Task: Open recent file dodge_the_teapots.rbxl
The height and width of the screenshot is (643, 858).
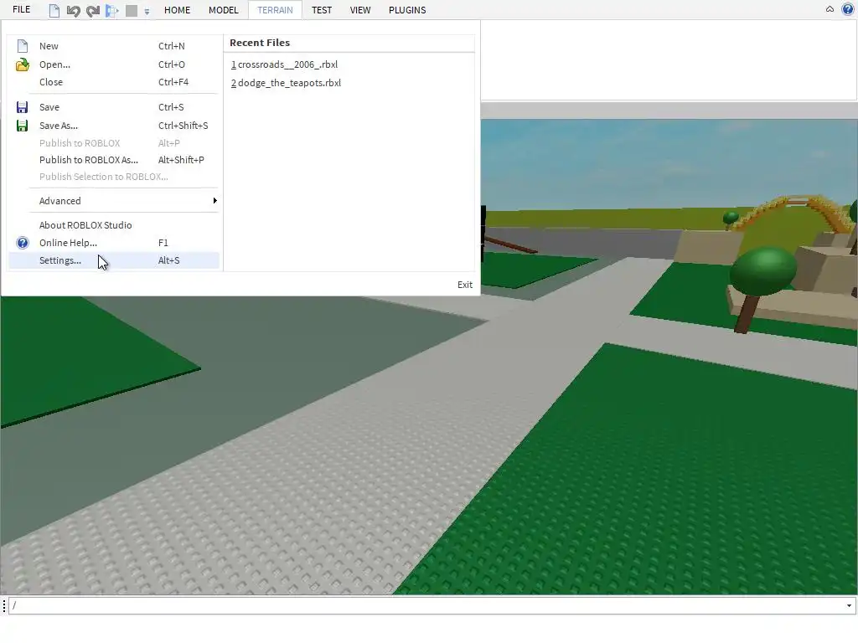Action: [286, 83]
